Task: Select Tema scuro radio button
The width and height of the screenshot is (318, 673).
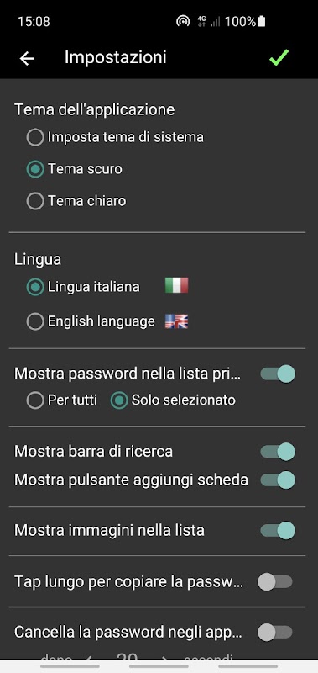Action: 35,169
